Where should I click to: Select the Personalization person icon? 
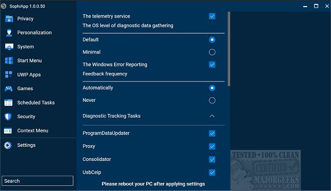click(x=9, y=33)
